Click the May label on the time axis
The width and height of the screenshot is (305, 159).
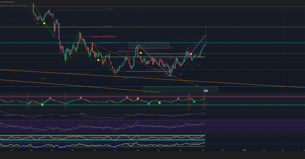(73, 150)
